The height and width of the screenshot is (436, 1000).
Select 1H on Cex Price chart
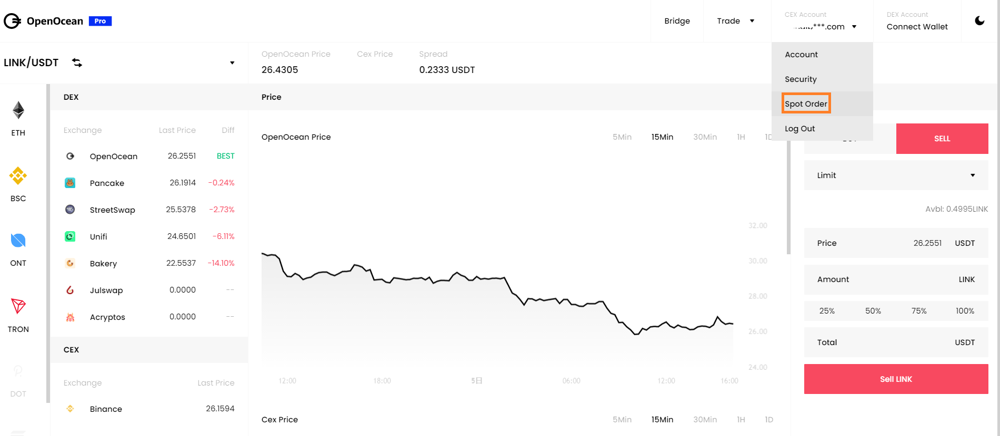741,420
